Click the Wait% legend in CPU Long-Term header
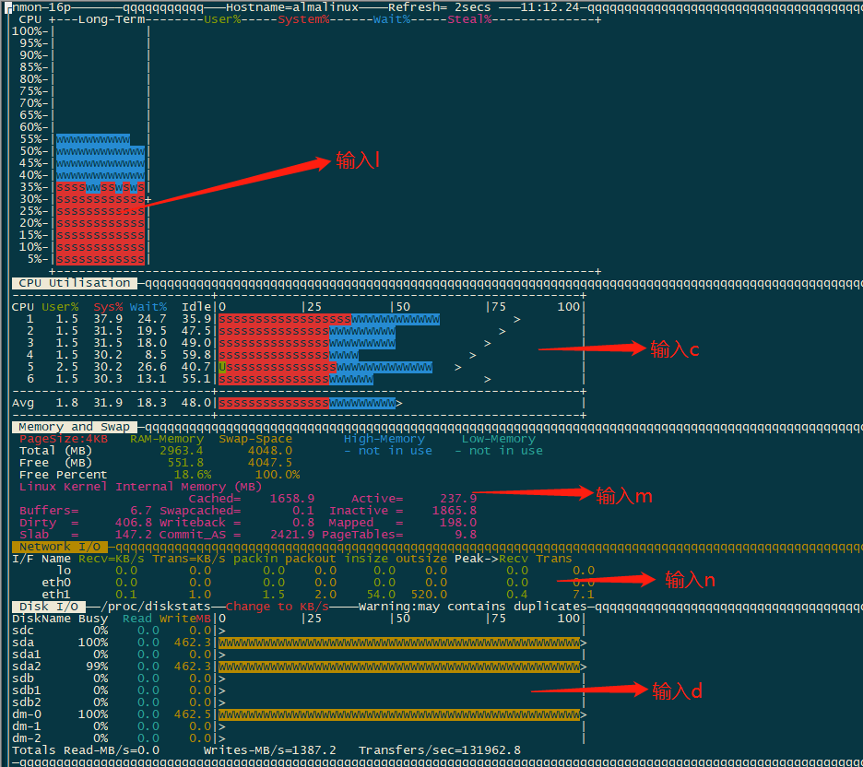The width and height of the screenshot is (863, 767). [391, 19]
